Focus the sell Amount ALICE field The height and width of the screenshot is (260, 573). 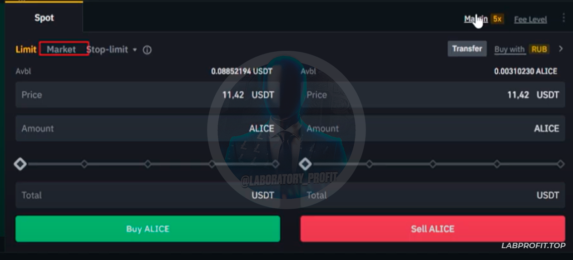click(x=432, y=128)
